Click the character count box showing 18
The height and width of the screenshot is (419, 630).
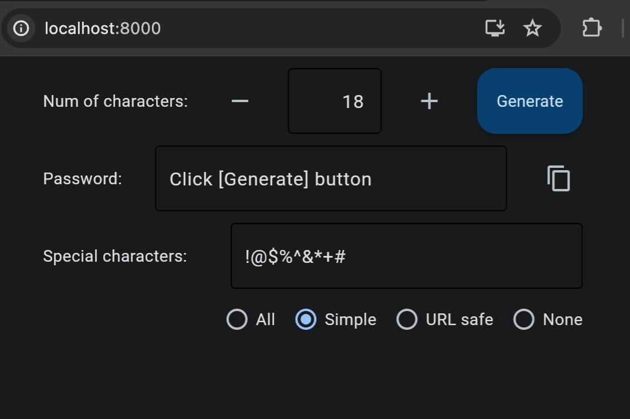click(334, 101)
